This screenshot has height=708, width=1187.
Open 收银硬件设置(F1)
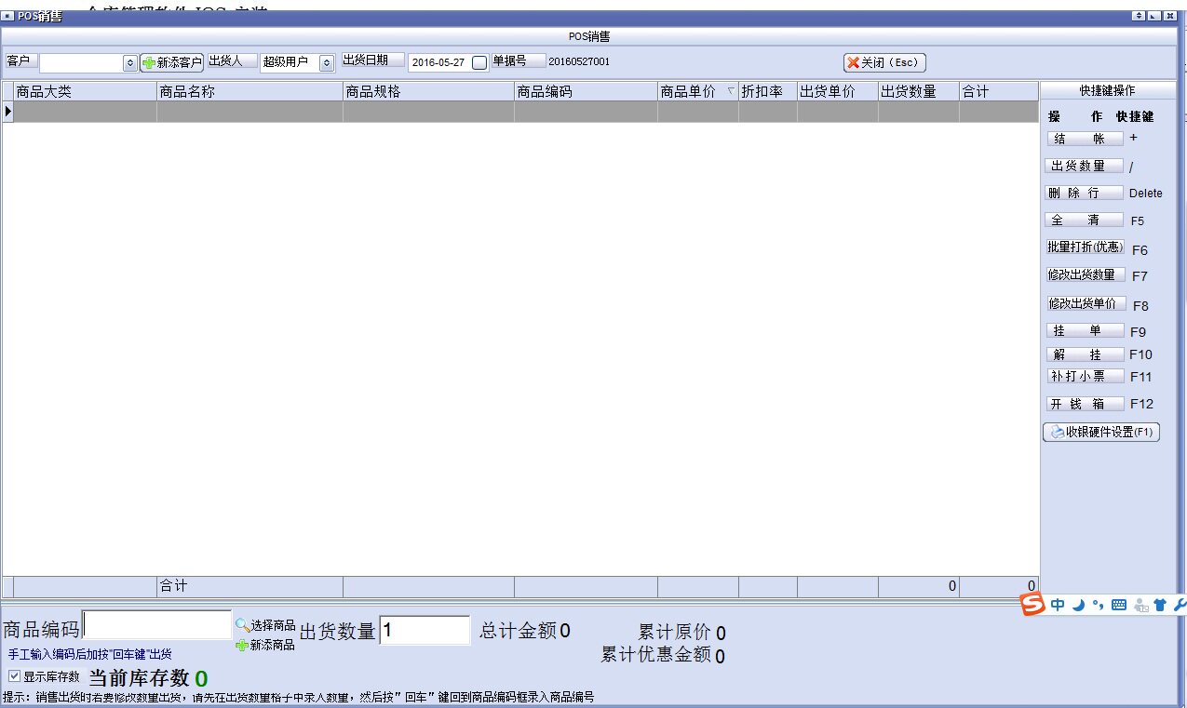pyautogui.click(x=1101, y=432)
